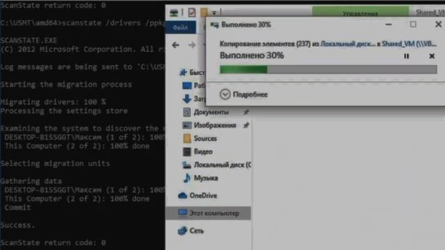Click the 'Commit' line in the console

click(x=17, y=207)
